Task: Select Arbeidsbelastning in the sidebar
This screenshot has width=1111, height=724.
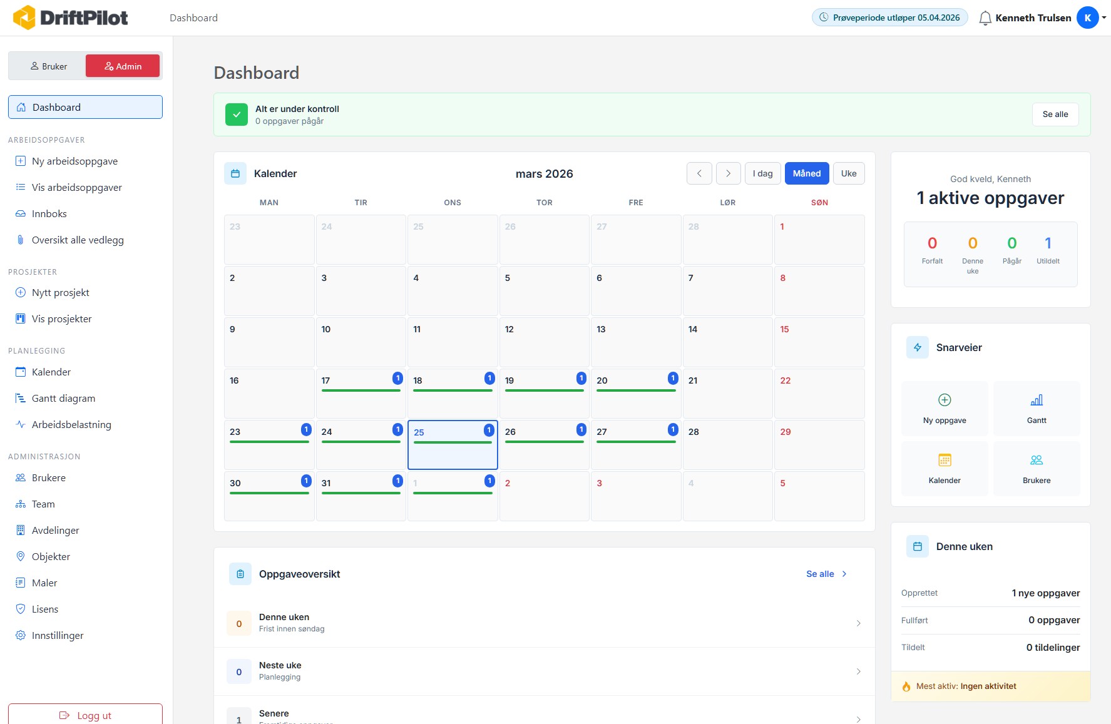Action: (71, 424)
